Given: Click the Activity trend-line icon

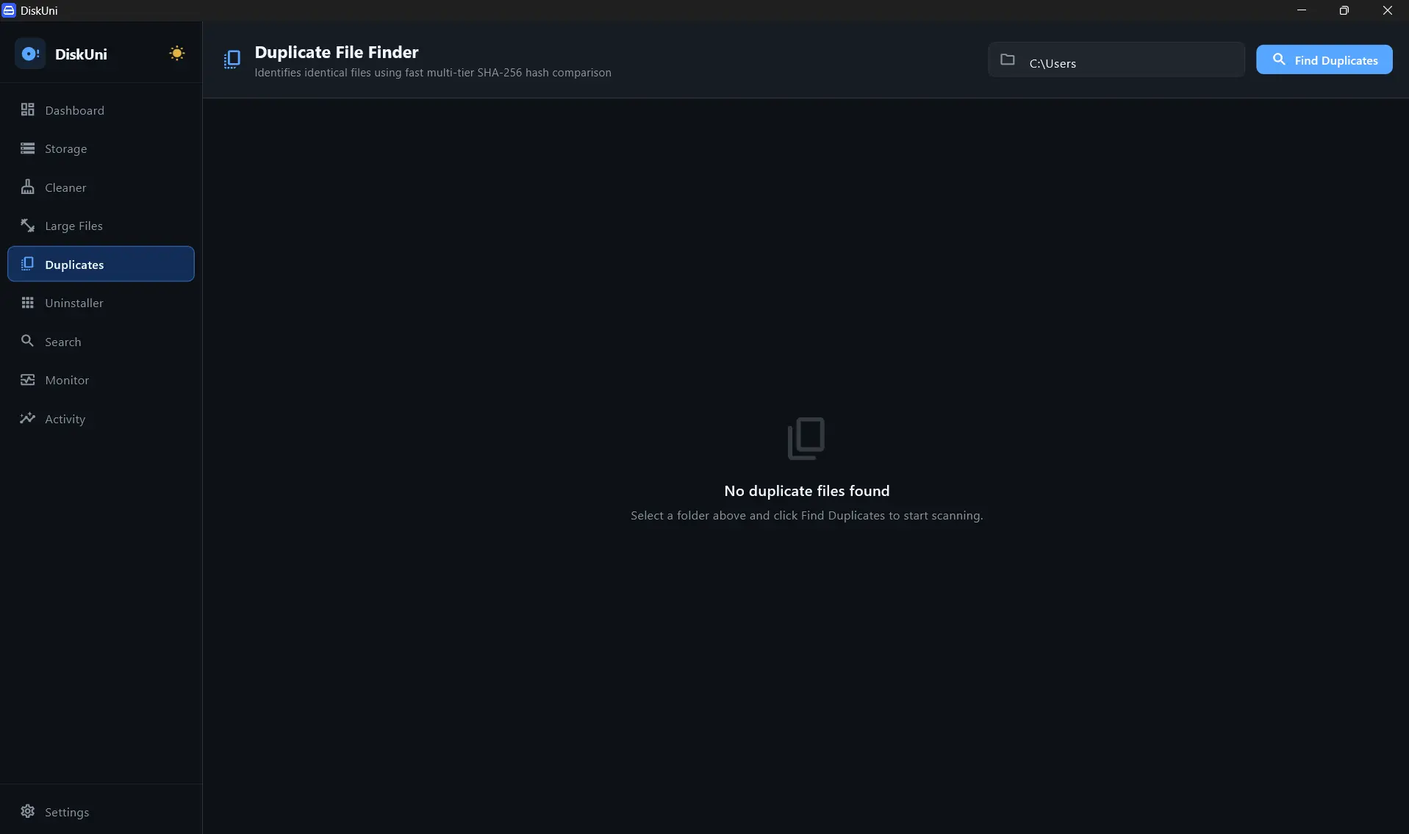Looking at the screenshot, I should point(28,418).
